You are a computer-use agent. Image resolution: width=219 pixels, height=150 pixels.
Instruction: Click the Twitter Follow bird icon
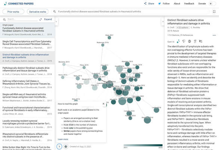pyautogui.click(x=160, y=3)
